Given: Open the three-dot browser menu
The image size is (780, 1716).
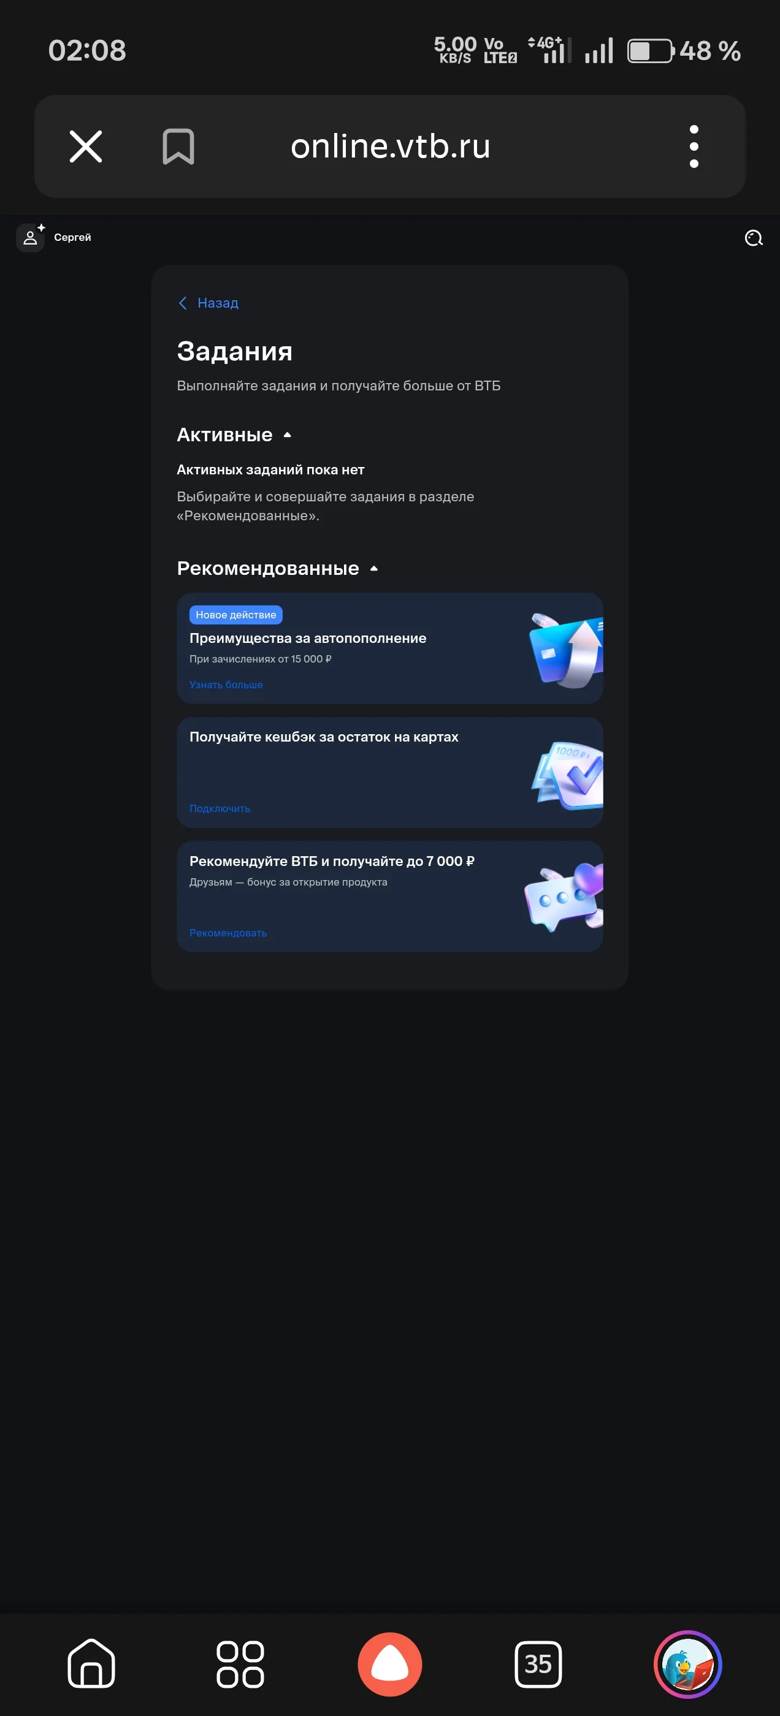Looking at the screenshot, I should (x=694, y=146).
